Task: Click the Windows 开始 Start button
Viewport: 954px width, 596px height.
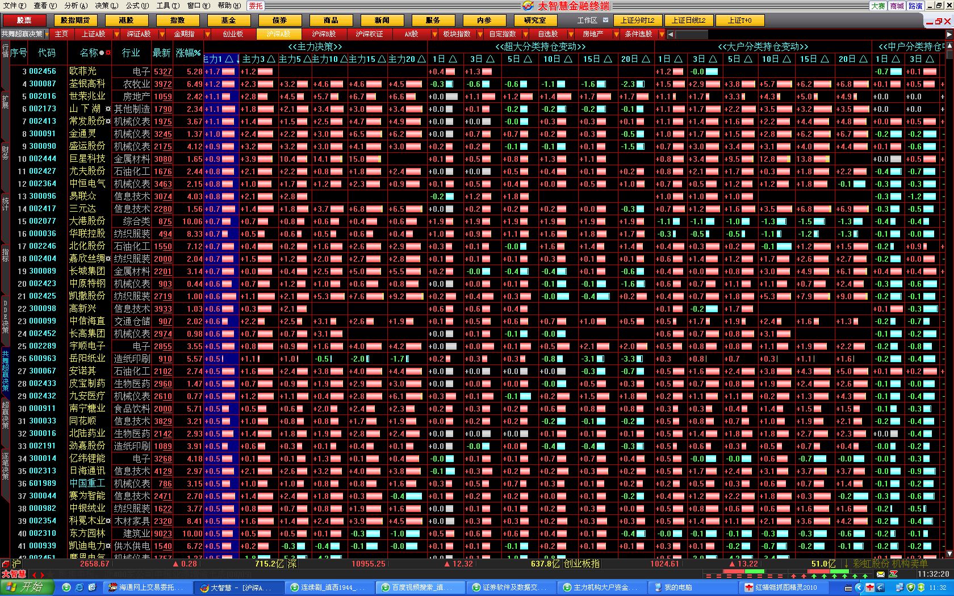Action: pos(27,587)
